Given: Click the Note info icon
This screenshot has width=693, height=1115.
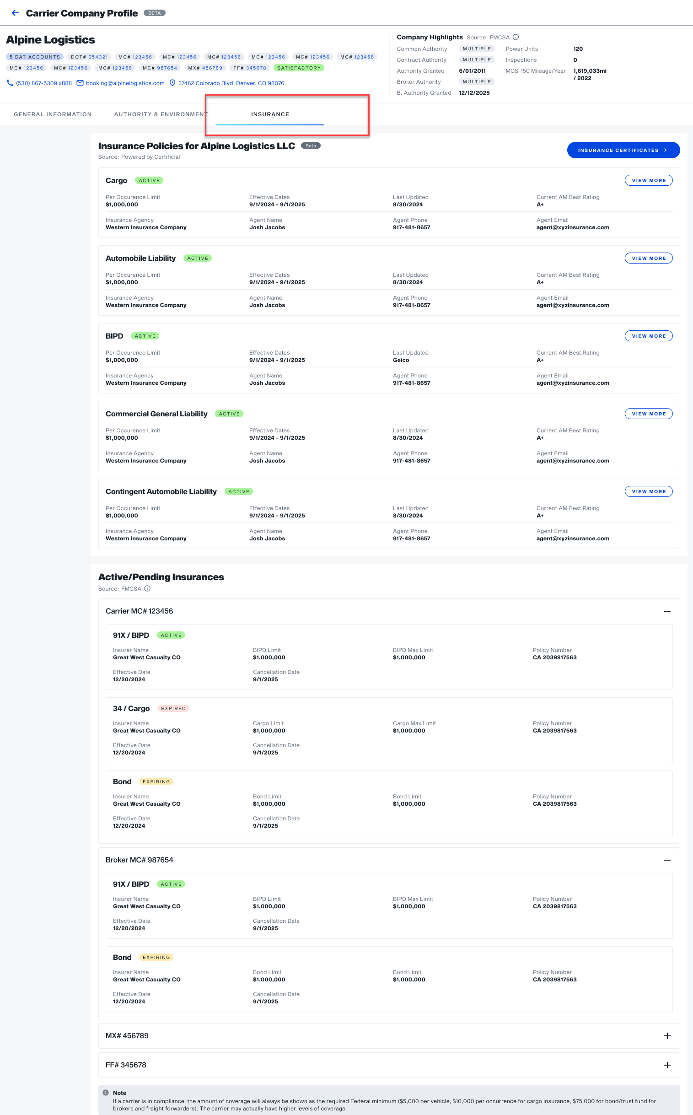Looking at the screenshot, I should click(106, 1093).
